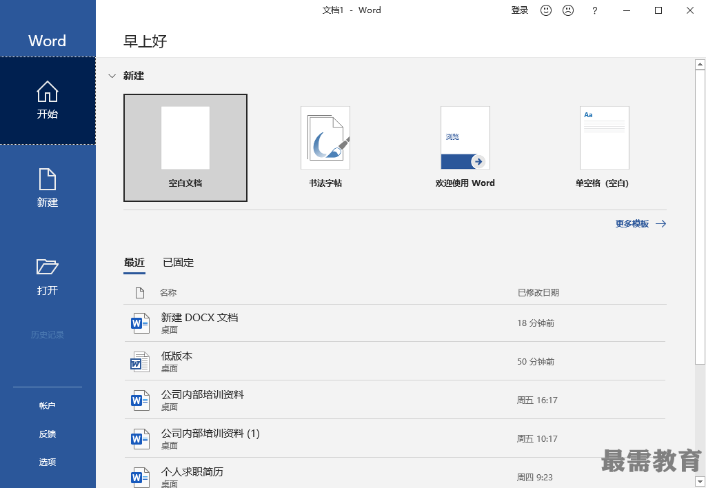
Task: Open 反馈 feedback page
Action: pos(48,434)
